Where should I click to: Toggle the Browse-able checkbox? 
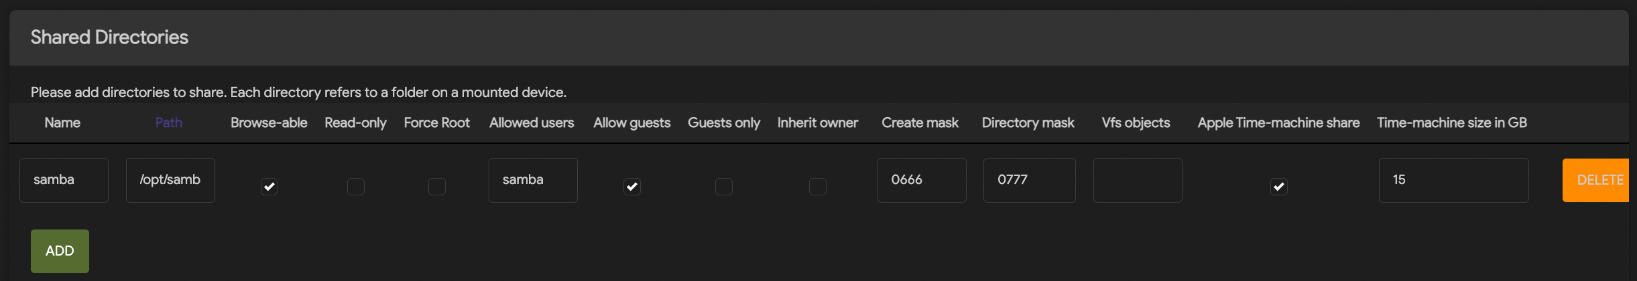pos(269,187)
